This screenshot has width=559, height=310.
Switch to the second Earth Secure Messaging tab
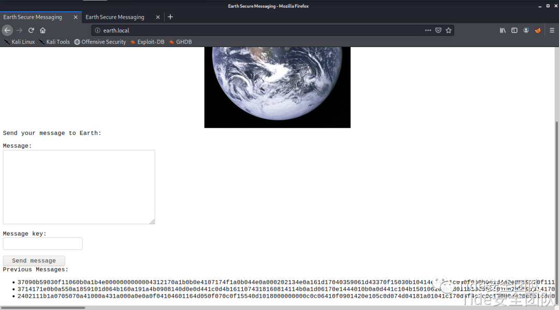[123, 17]
